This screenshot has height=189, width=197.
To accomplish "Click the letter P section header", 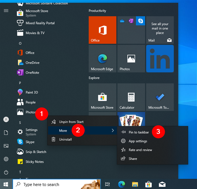I will pyautogui.click(x=20, y=83).
